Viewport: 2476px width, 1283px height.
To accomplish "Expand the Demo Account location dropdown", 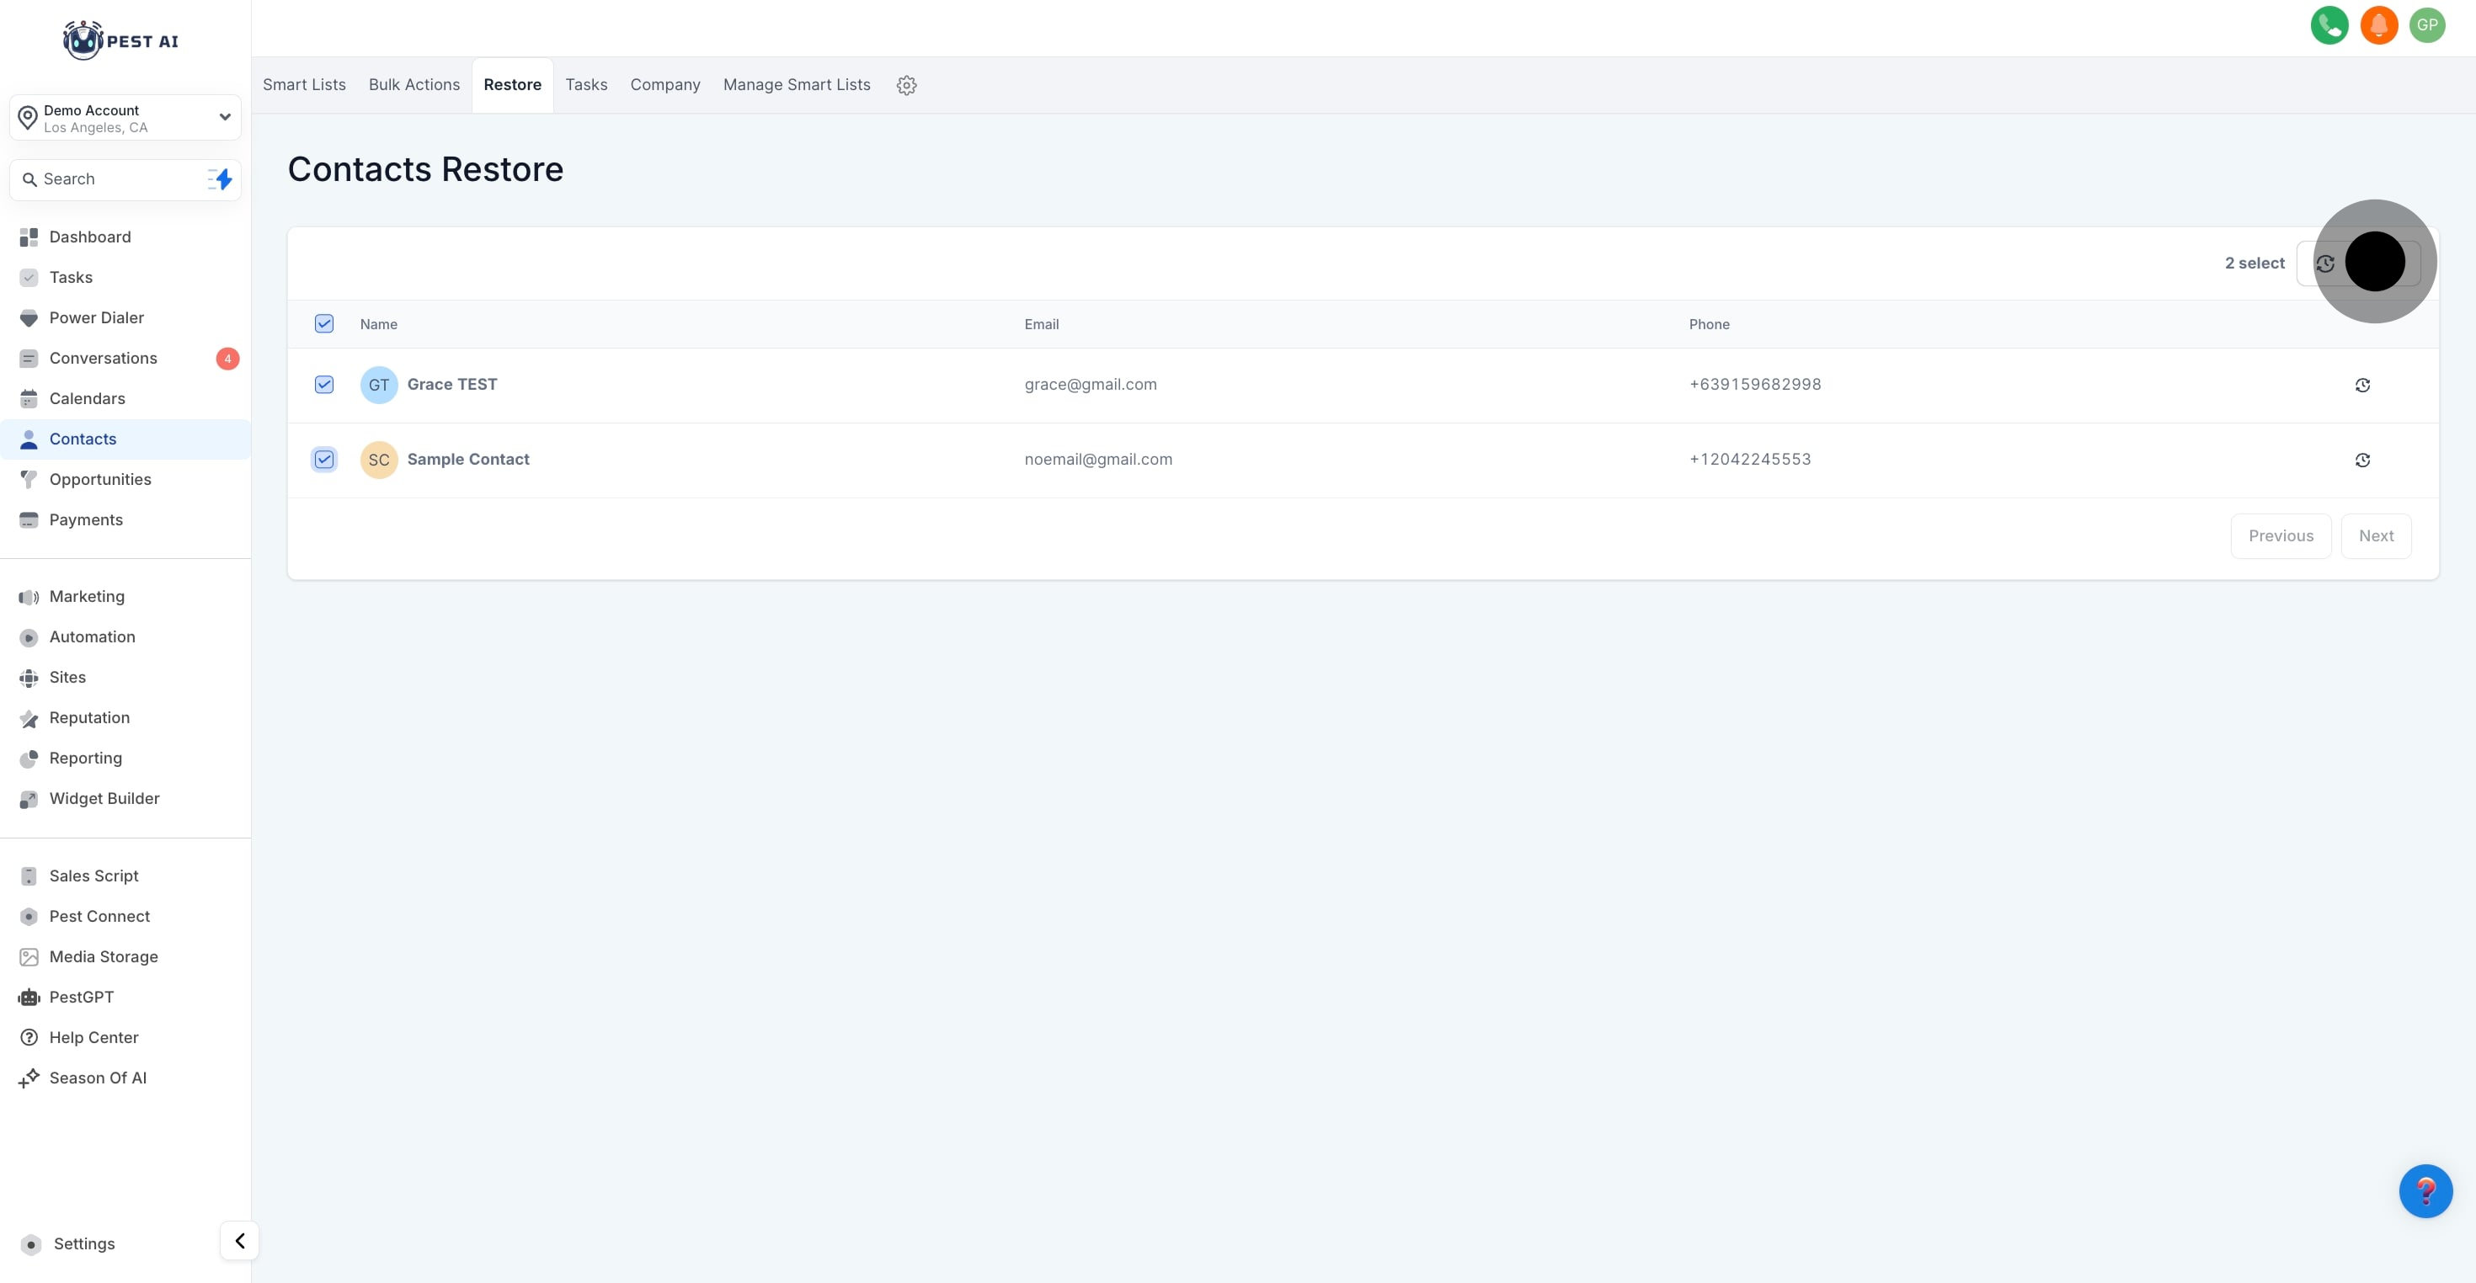I will tap(224, 117).
